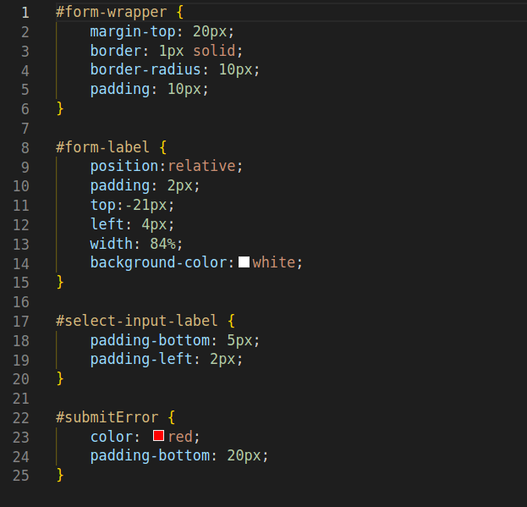Select line number 1 in gutter
The height and width of the screenshot is (507, 527).
tap(25, 13)
